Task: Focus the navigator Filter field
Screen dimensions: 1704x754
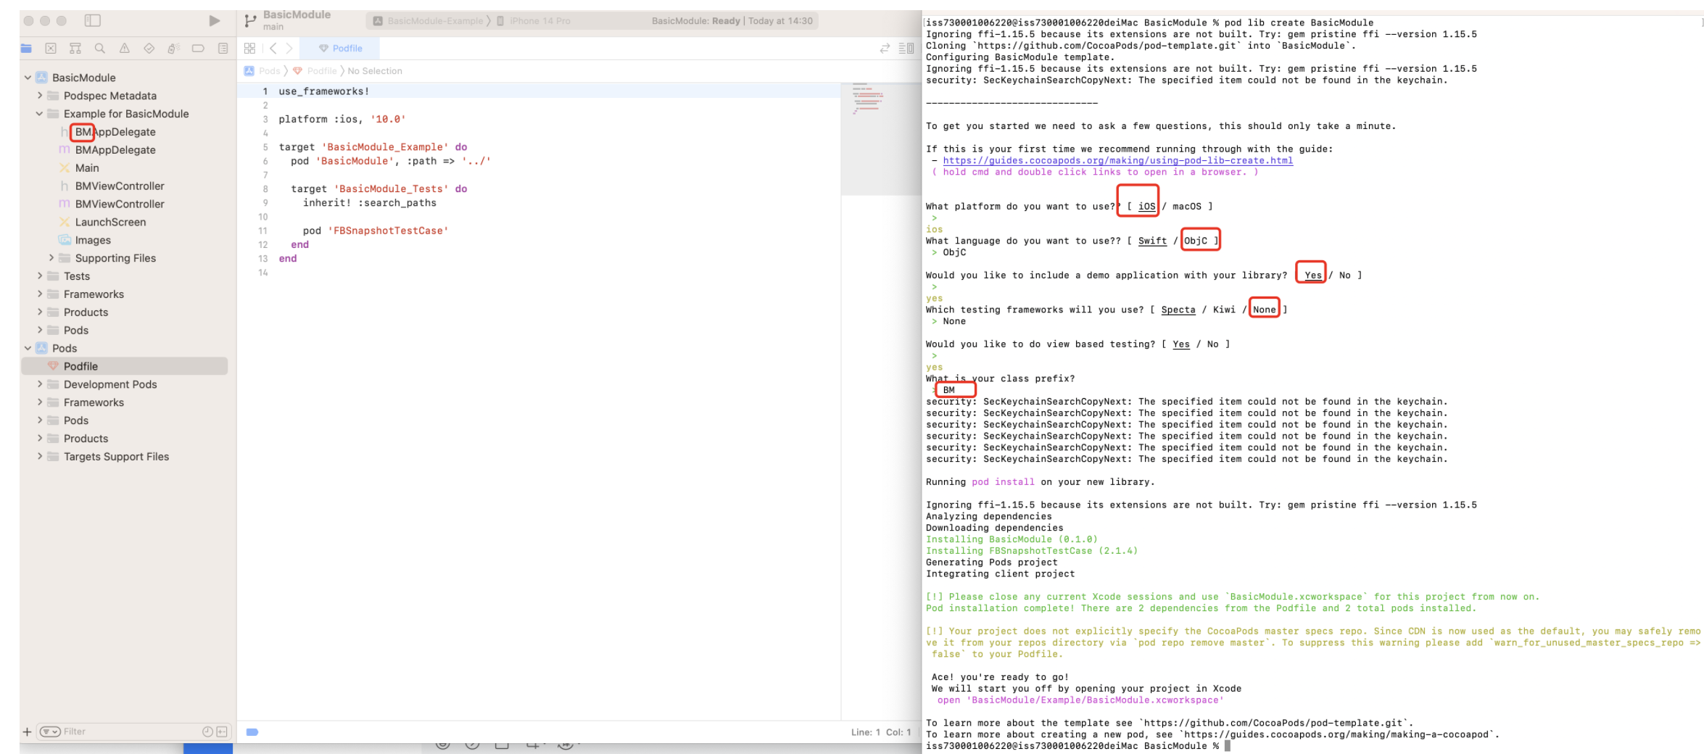Action: pyautogui.click(x=131, y=732)
